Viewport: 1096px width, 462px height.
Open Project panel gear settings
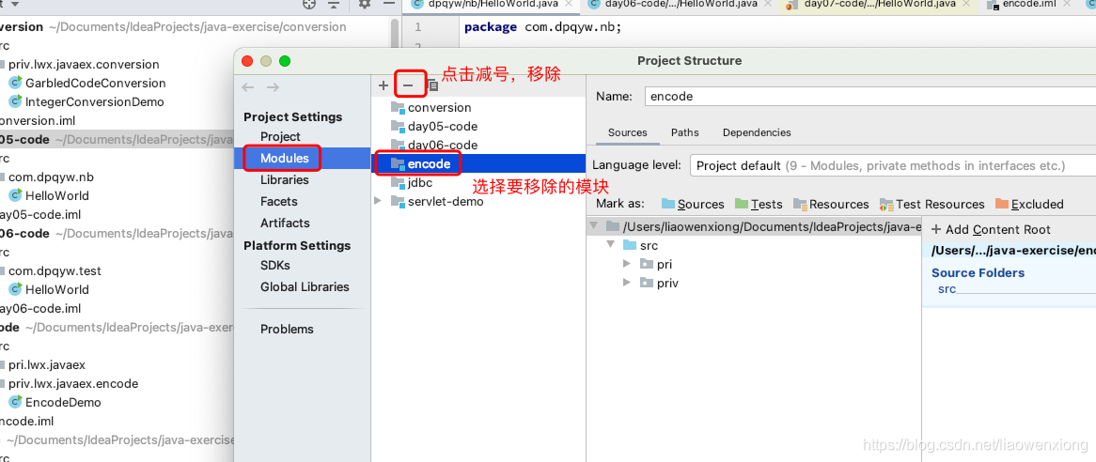coord(364,4)
